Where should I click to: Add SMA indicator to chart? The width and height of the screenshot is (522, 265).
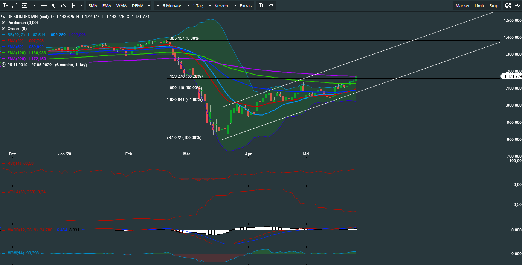pos(93,6)
